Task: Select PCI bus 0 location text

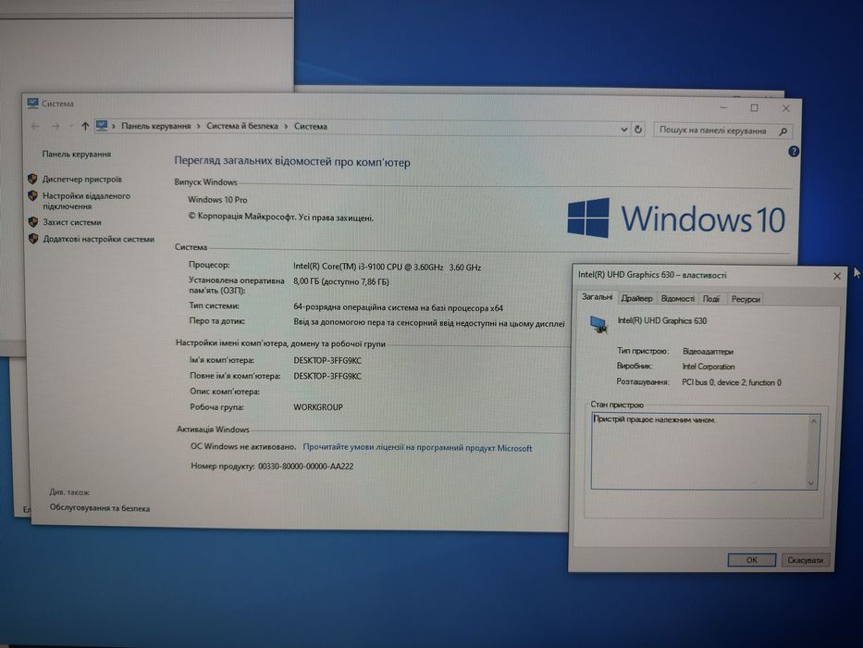Action: (x=732, y=382)
